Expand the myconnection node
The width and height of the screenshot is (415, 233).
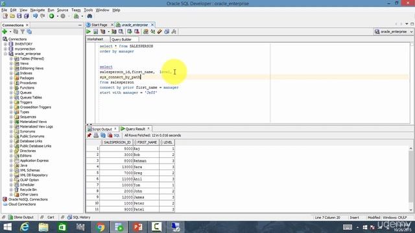tap(5, 49)
